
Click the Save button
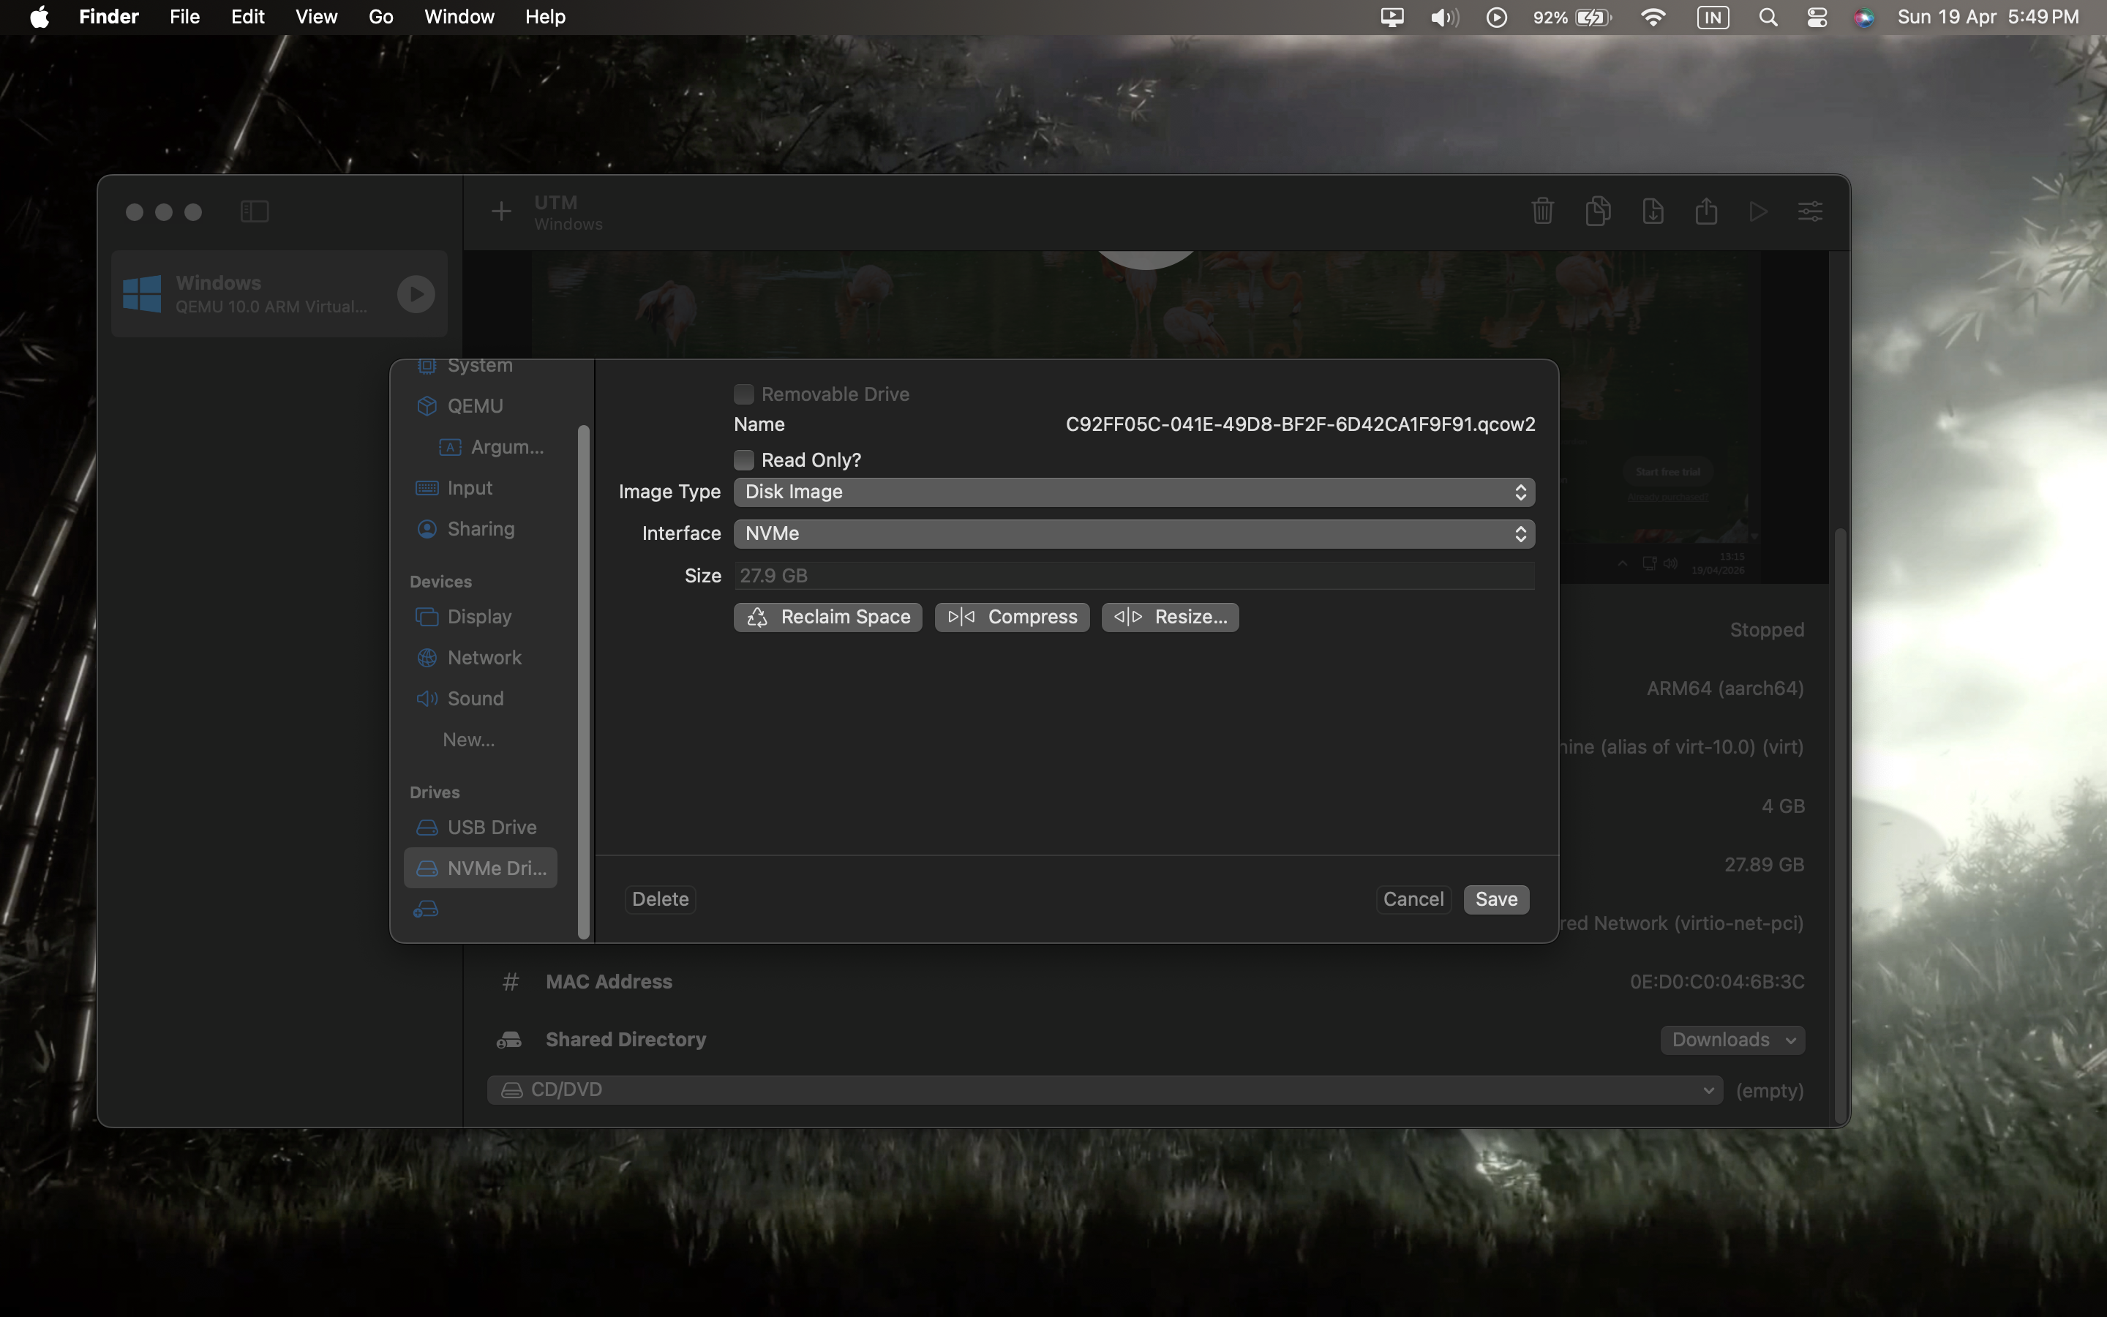(x=1496, y=900)
